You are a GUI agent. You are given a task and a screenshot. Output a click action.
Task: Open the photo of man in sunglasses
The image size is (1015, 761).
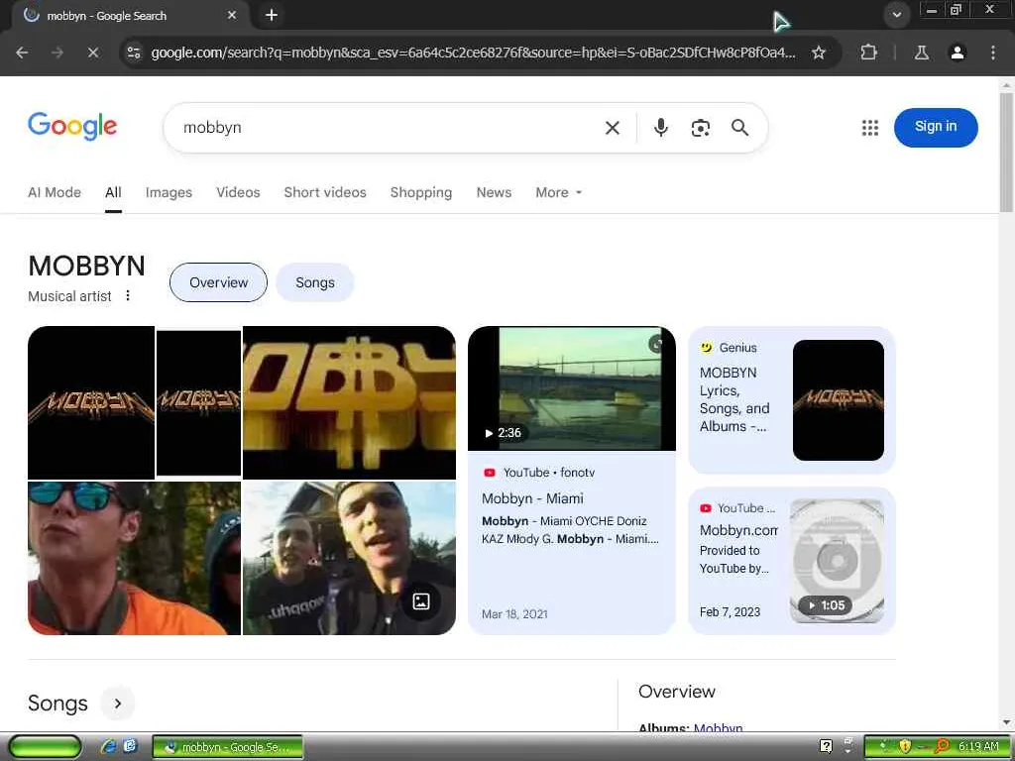point(134,558)
